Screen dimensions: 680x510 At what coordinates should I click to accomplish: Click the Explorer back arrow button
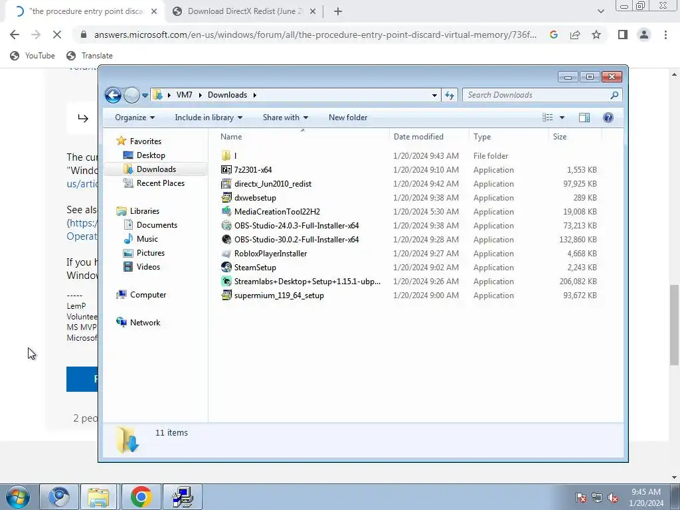click(x=113, y=94)
